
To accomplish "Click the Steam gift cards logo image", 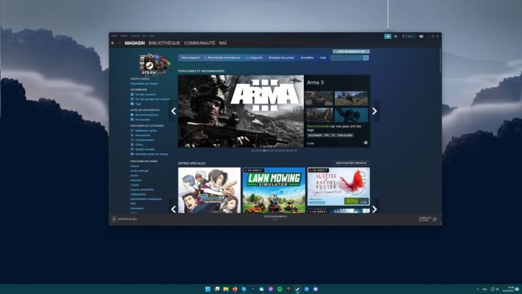I will pyautogui.click(x=154, y=64).
